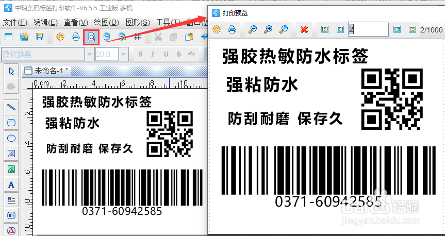Select the 强粘防水 text on the canvas
Screen dimensions: 445x236
[x=73, y=123]
